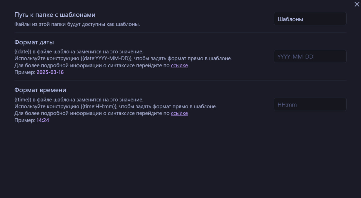
Task: Close the settings dialog with the X icon
Action: point(357,4)
